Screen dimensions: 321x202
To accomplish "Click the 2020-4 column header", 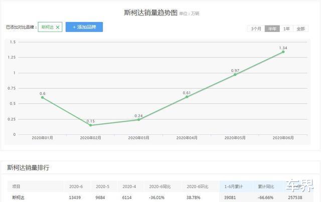I will 129,186.
